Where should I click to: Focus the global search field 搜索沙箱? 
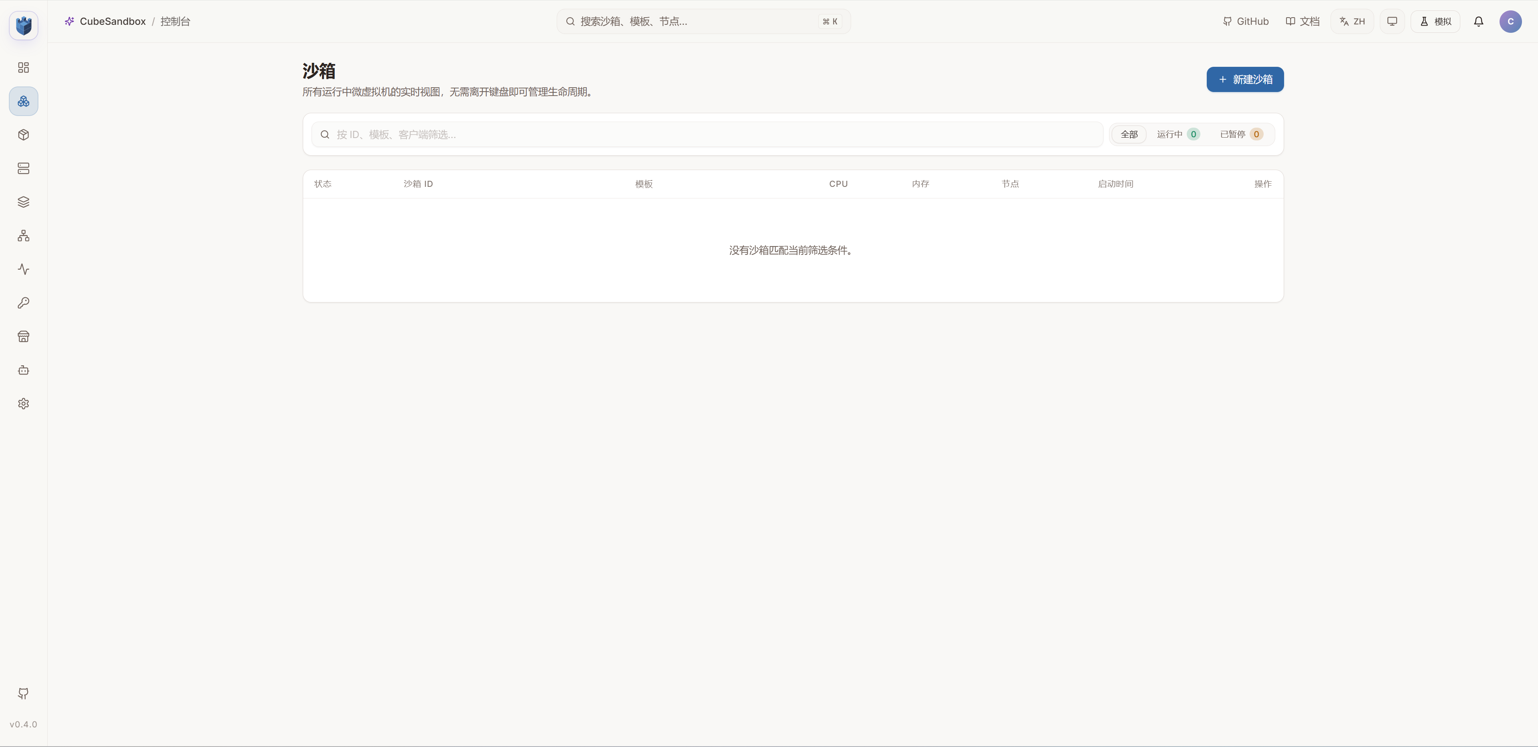(703, 22)
